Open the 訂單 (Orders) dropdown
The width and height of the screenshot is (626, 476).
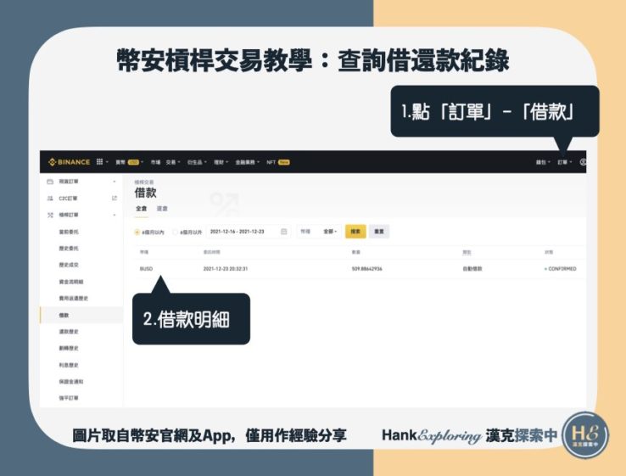[565, 162]
